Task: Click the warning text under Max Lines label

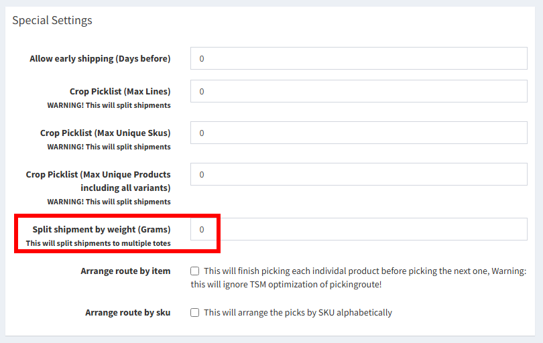Action: pos(109,105)
